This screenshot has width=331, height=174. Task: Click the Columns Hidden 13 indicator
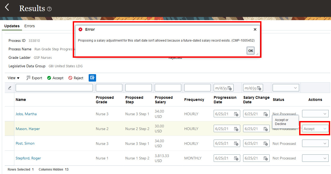(x=54, y=169)
